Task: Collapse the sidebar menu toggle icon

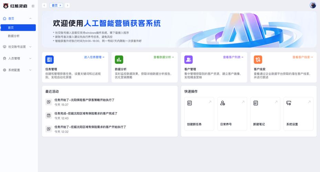Action: tap(33, 6)
